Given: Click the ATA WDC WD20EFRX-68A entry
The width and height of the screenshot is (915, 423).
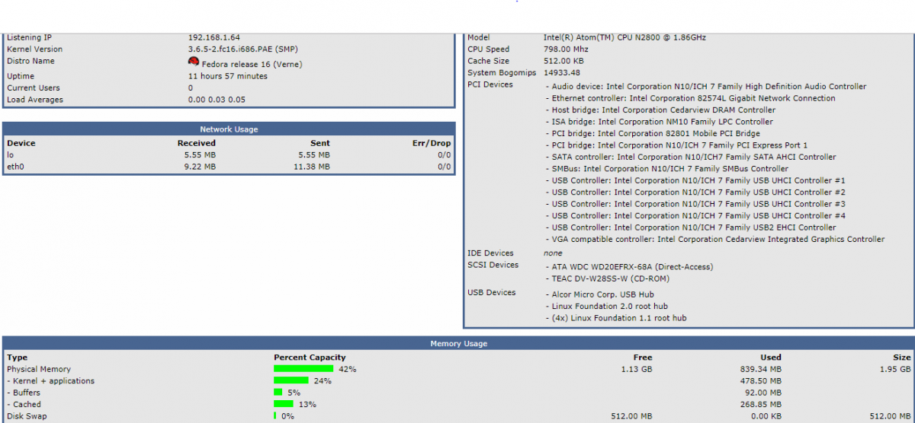Looking at the screenshot, I should [630, 267].
